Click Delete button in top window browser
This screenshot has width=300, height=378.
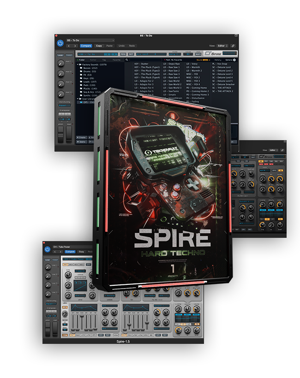point(81,142)
